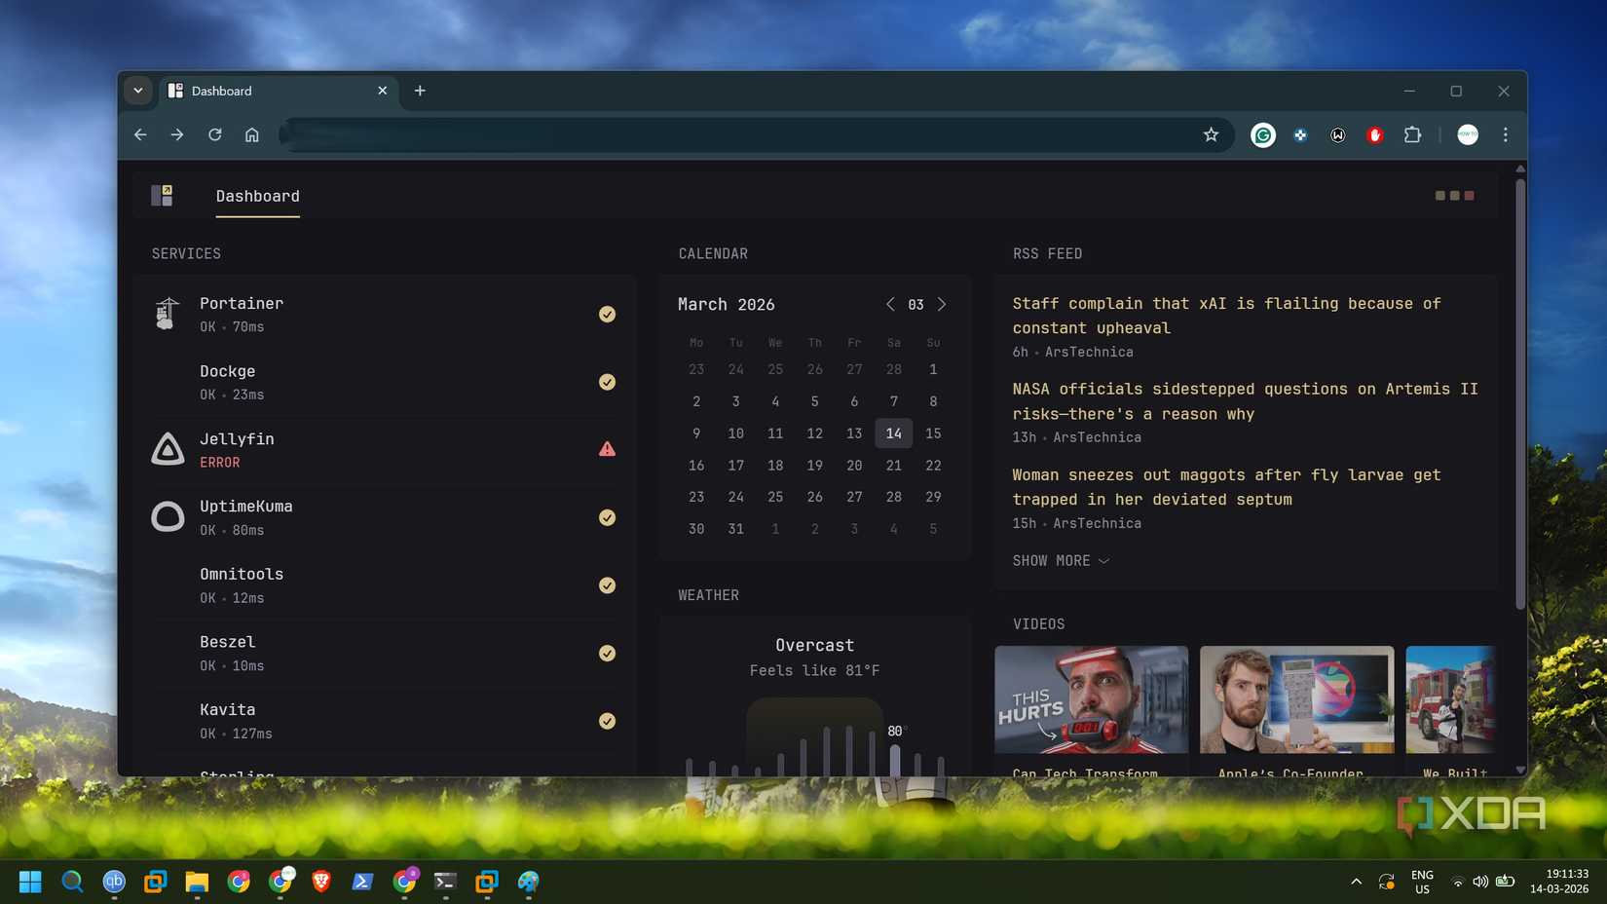Go to the next month in the calendar

pos(941,304)
